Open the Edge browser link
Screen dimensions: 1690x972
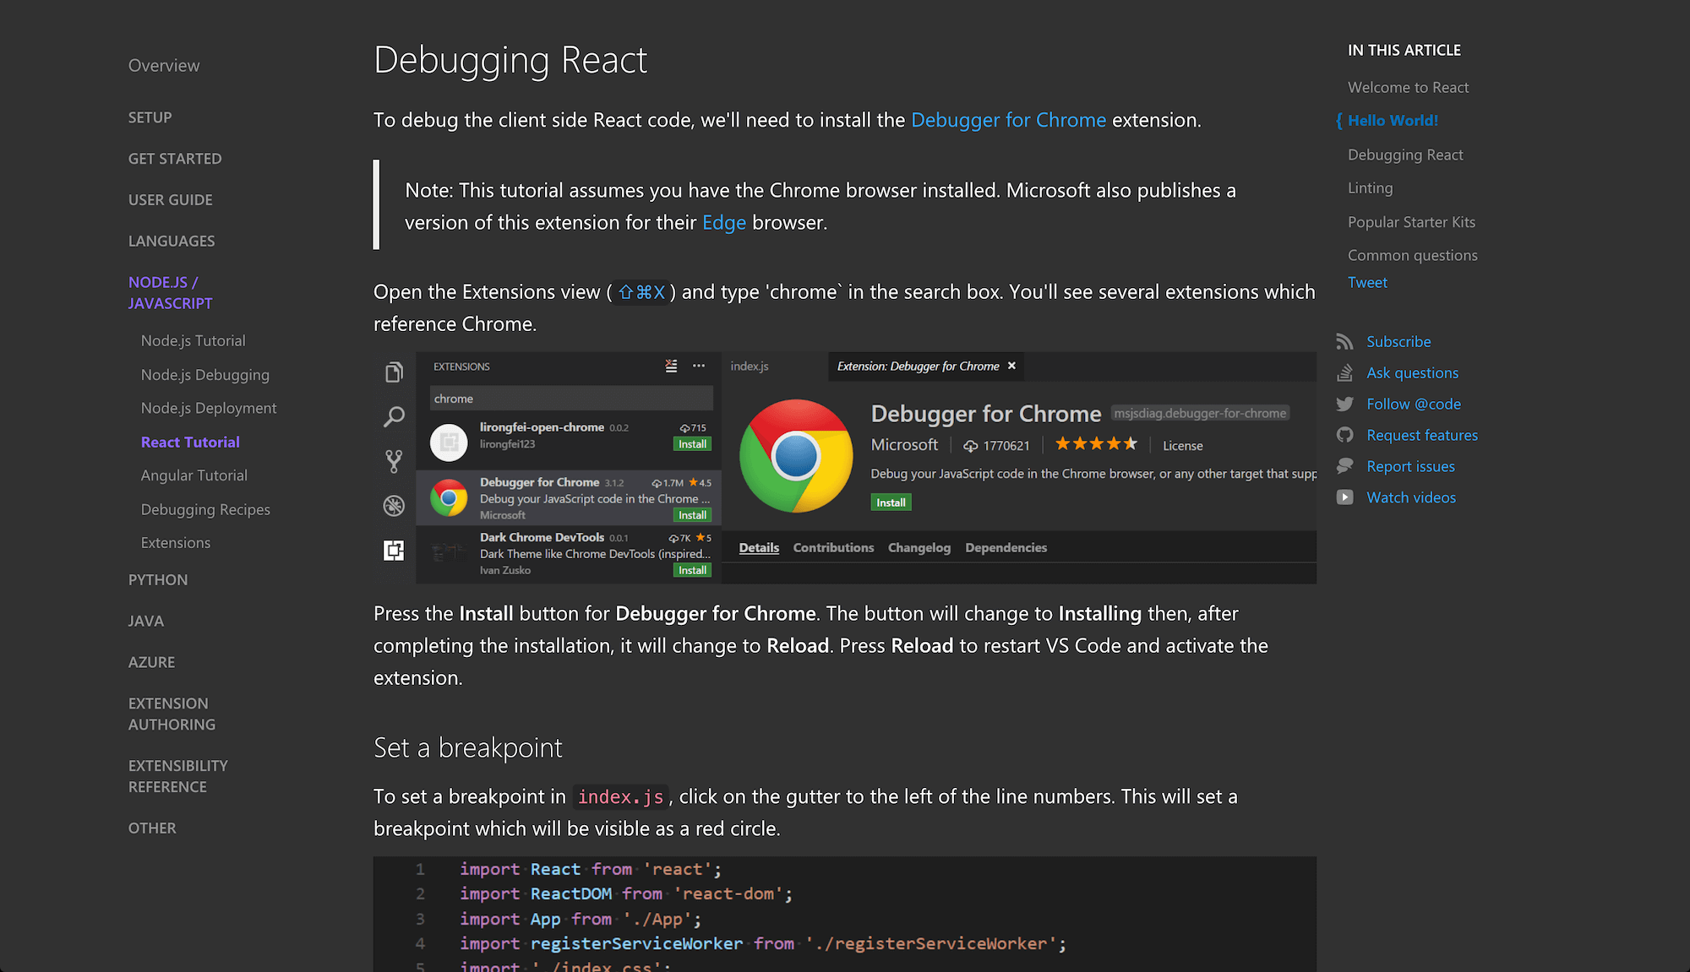[x=723, y=222]
